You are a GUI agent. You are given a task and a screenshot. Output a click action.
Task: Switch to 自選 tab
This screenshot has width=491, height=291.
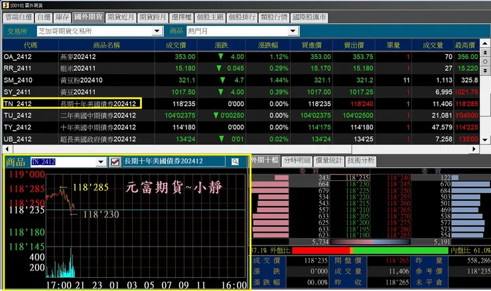44,17
